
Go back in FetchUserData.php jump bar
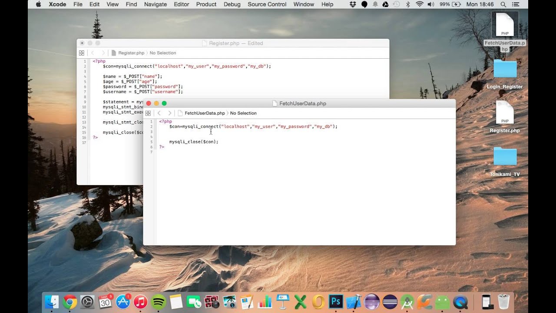pyautogui.click(x=159, y=113)
